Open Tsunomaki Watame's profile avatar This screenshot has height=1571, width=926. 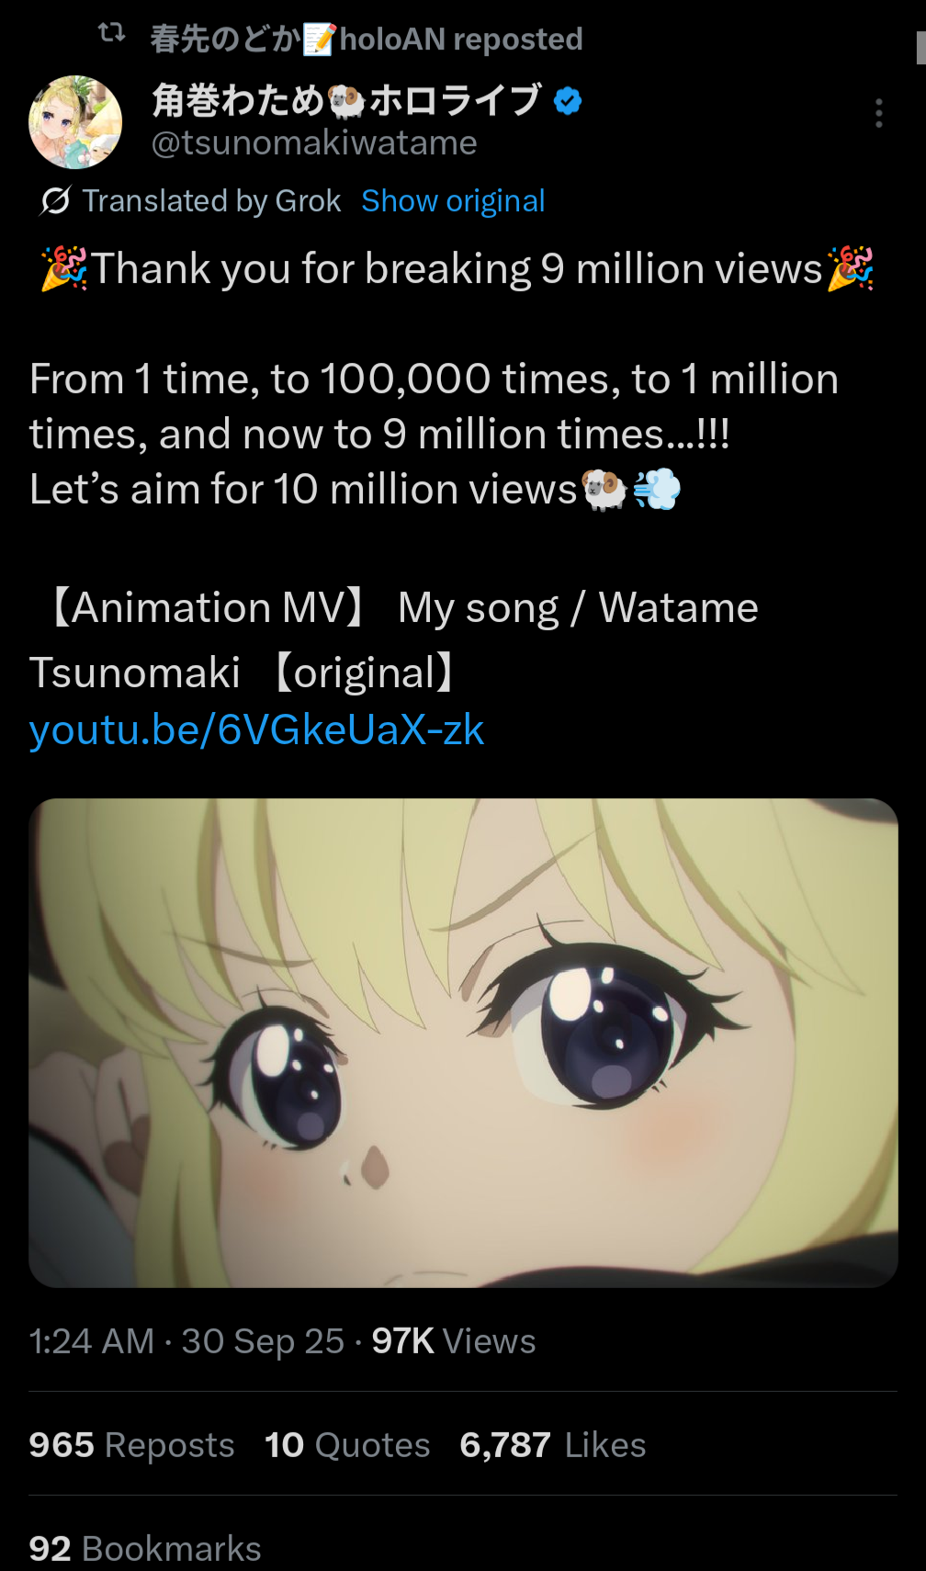(75, 122)
